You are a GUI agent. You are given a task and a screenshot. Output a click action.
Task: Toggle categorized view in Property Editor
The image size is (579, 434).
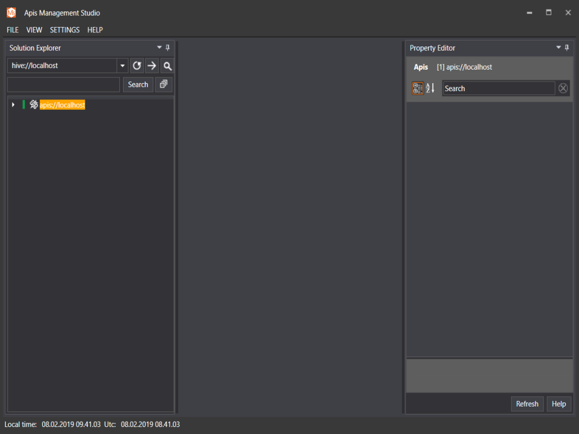coord(418,89)
